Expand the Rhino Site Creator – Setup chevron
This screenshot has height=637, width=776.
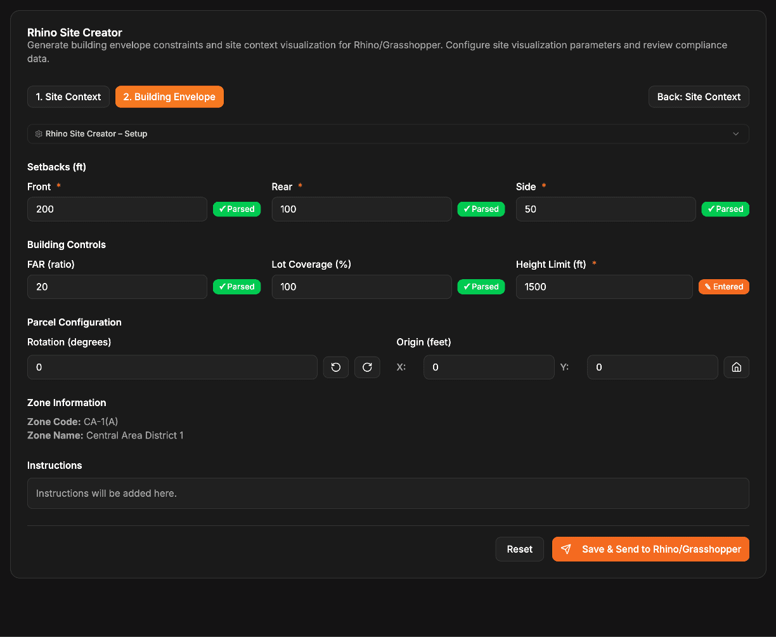[x=735, y=134]
